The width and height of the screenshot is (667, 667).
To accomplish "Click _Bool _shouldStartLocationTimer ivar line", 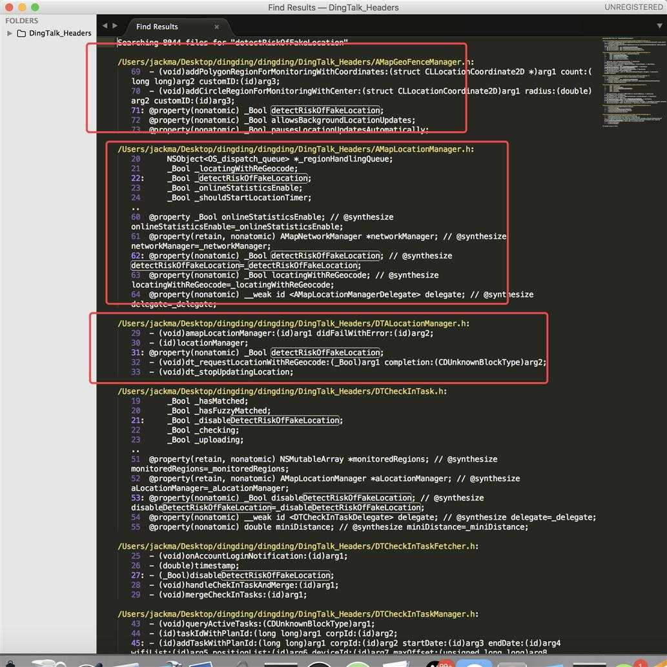I will 221,198.
